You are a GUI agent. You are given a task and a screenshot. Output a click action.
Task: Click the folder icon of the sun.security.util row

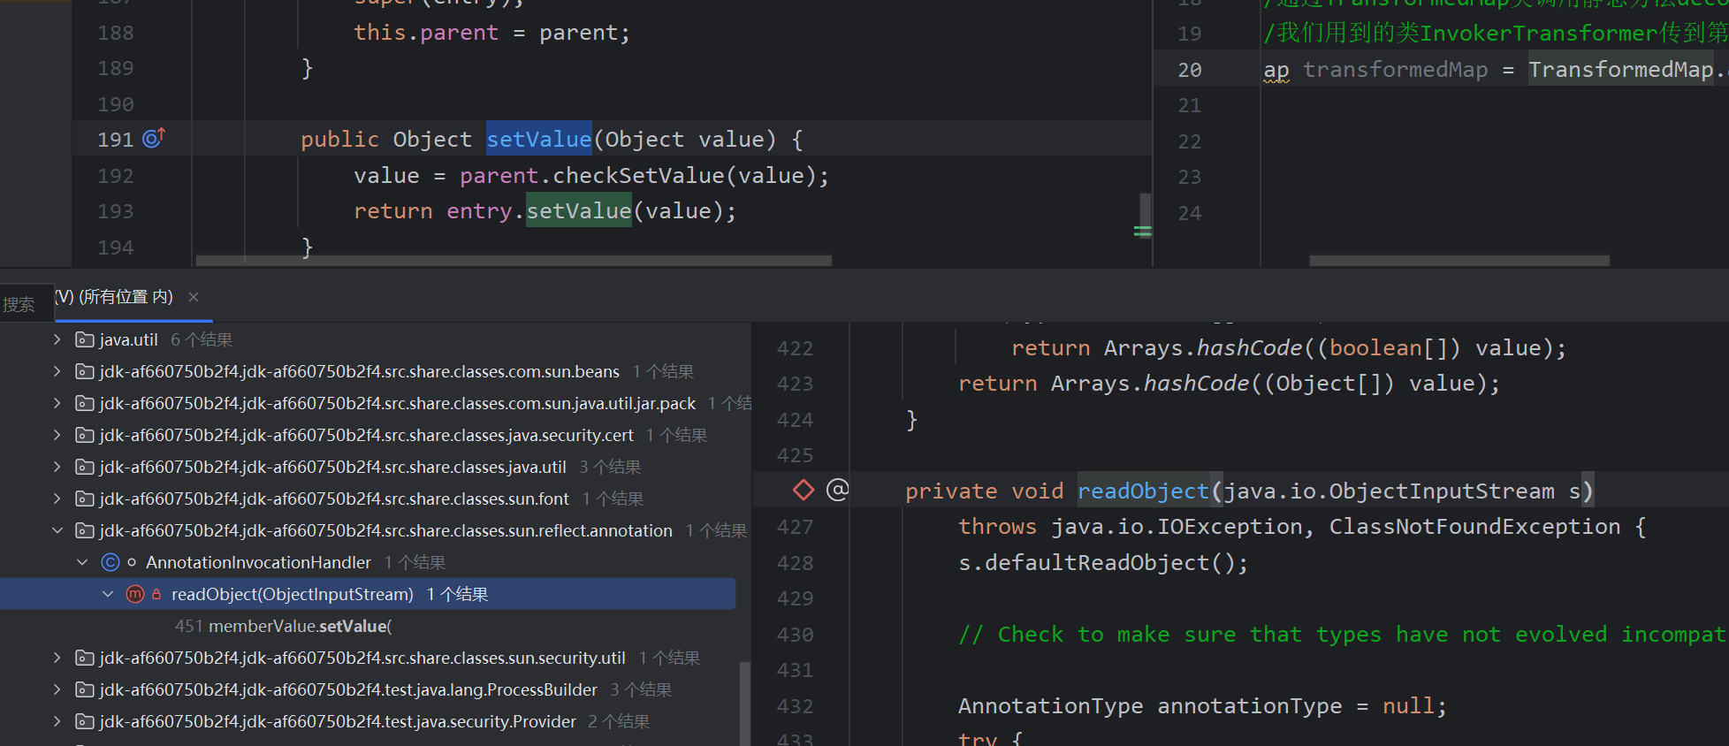[x=85, y=658]
